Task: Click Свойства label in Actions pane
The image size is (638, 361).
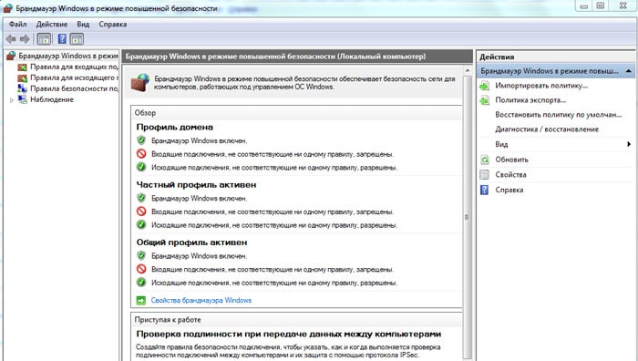Action: tap(510, 175)
